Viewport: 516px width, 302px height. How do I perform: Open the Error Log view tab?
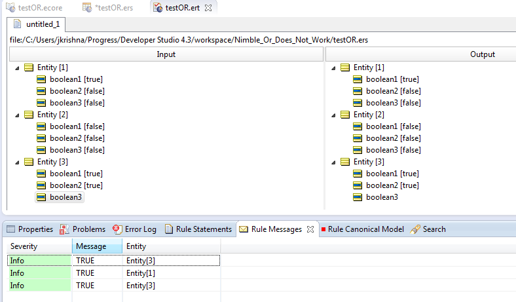[134, 229]
